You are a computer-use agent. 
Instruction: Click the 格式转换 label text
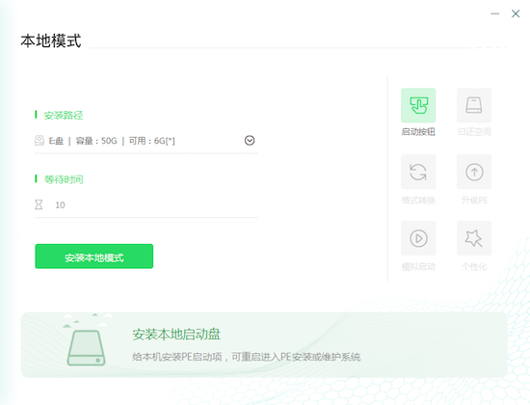pyautogui.click(x=418, y=201)
